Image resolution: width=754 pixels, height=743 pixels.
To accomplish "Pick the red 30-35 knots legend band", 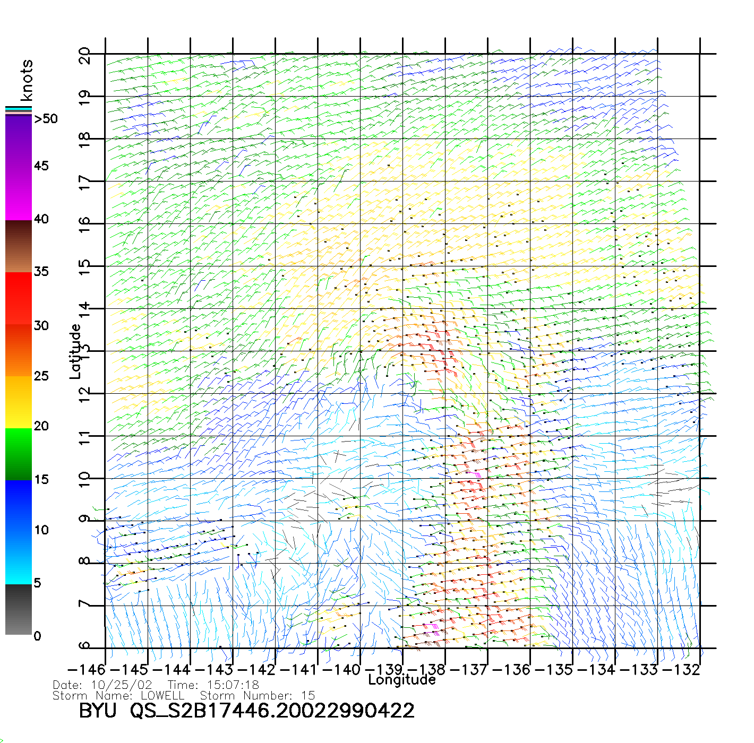I will (x=19, y=297).
